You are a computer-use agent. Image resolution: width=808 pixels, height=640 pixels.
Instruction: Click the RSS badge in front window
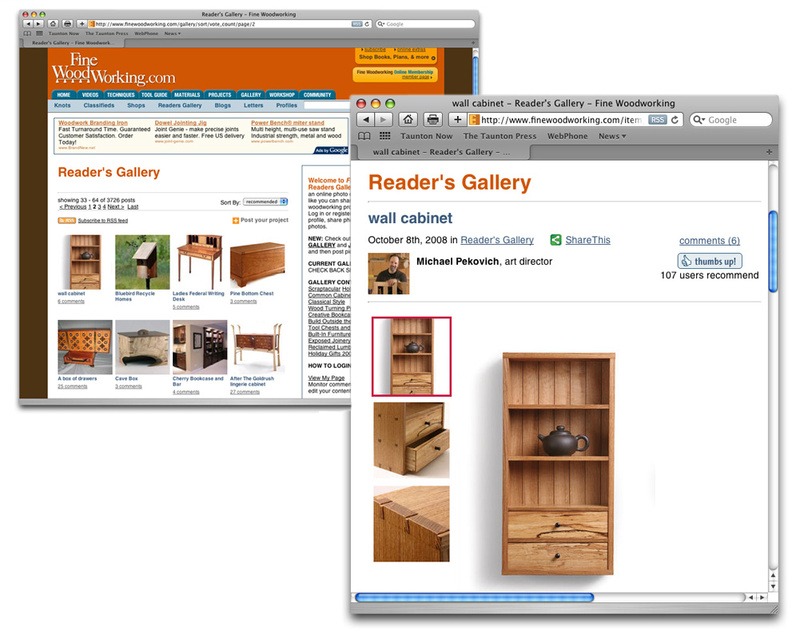click(x=657, y=120)
